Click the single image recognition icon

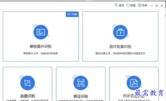point(41,32)
